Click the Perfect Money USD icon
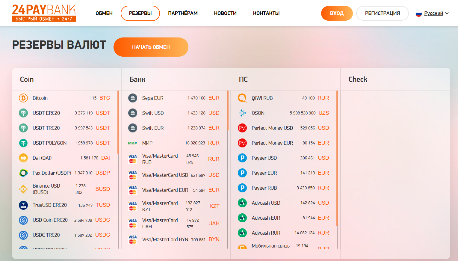 tap(242, 128)
